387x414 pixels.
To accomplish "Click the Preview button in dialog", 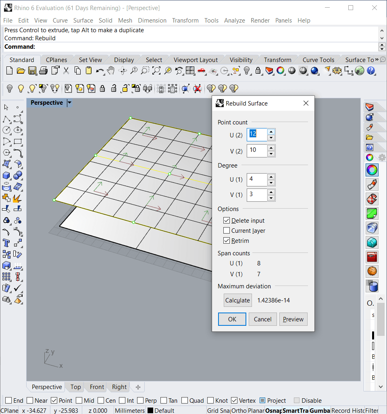I will click(x=293, y=319).
